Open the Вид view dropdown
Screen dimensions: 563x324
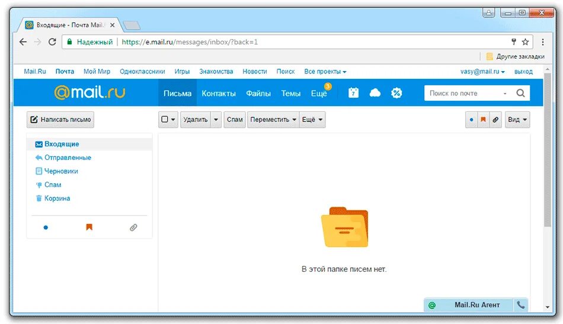(x=517, y=120)
